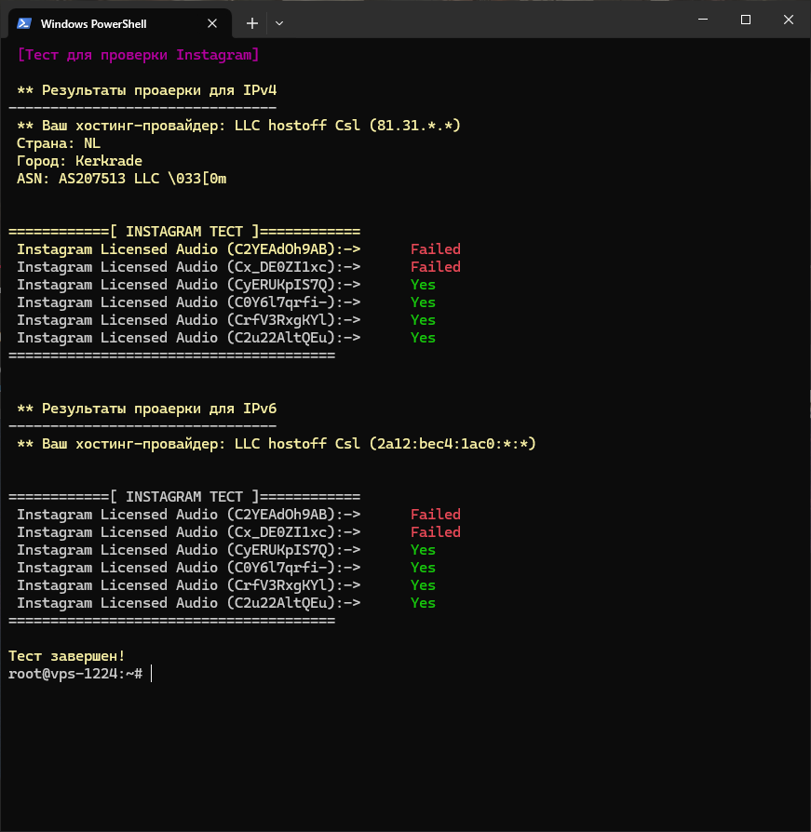The width and height of the screenshot is (811, 832).
Task: Click the first Failed status under IPv4 results
Action: [435, 249]
